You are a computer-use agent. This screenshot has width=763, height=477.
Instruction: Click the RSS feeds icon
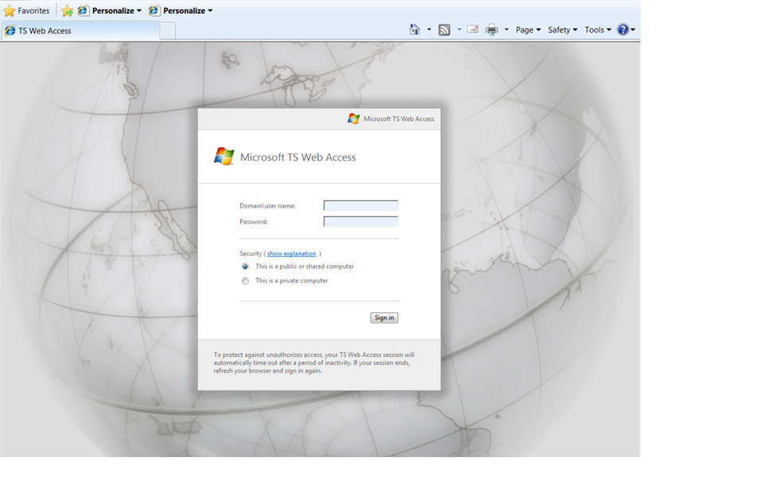(x=444, y=30)
